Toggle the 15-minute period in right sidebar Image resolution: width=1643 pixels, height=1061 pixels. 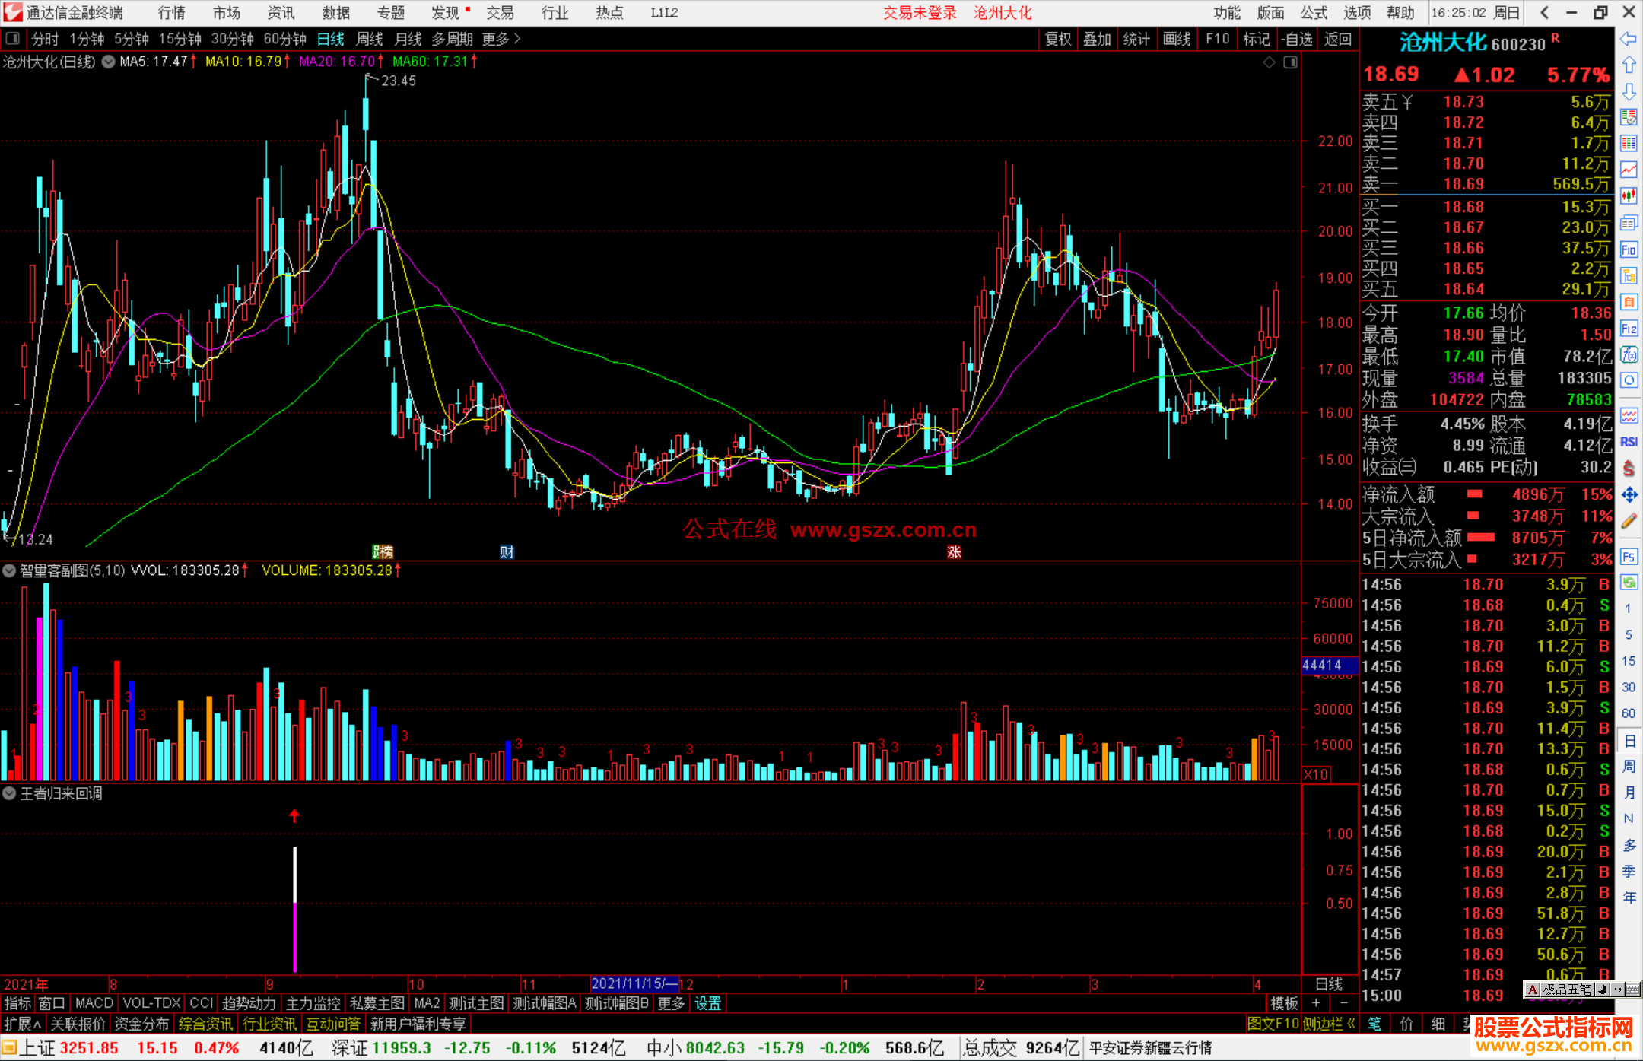[x=1628, y=661]
